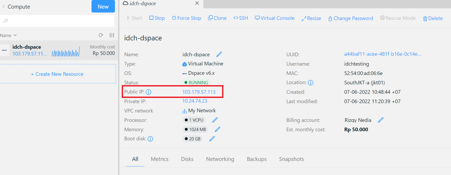Screen dimensions: 451x175
Task: Edit the instance name with pencil icon
Action: point(219,54)
